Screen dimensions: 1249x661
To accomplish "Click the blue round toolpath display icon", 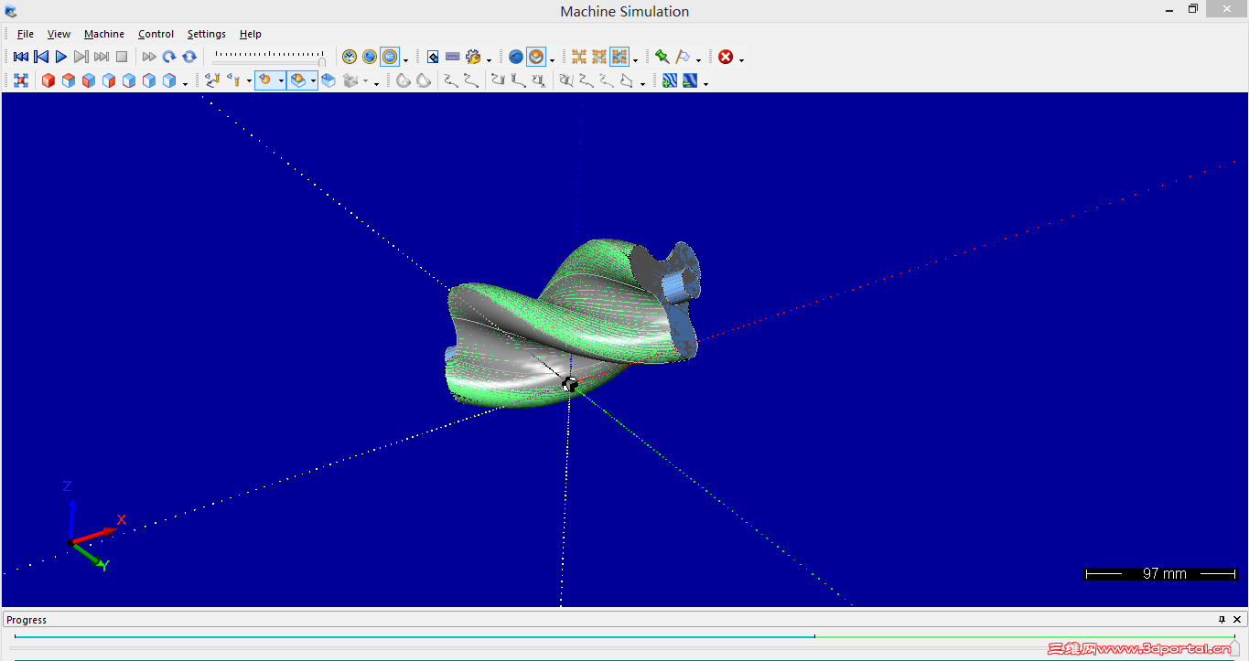I will (x=516, y=57).
